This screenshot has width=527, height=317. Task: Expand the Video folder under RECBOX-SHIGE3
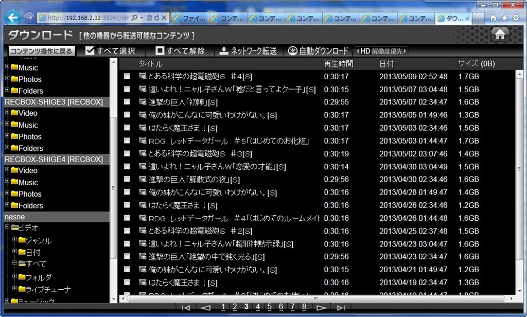[7, 112]
